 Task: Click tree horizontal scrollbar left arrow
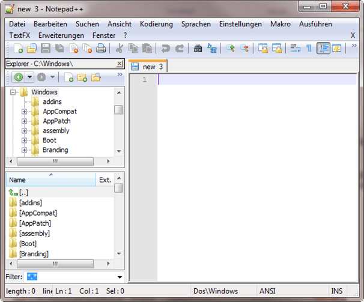point(11,162)
